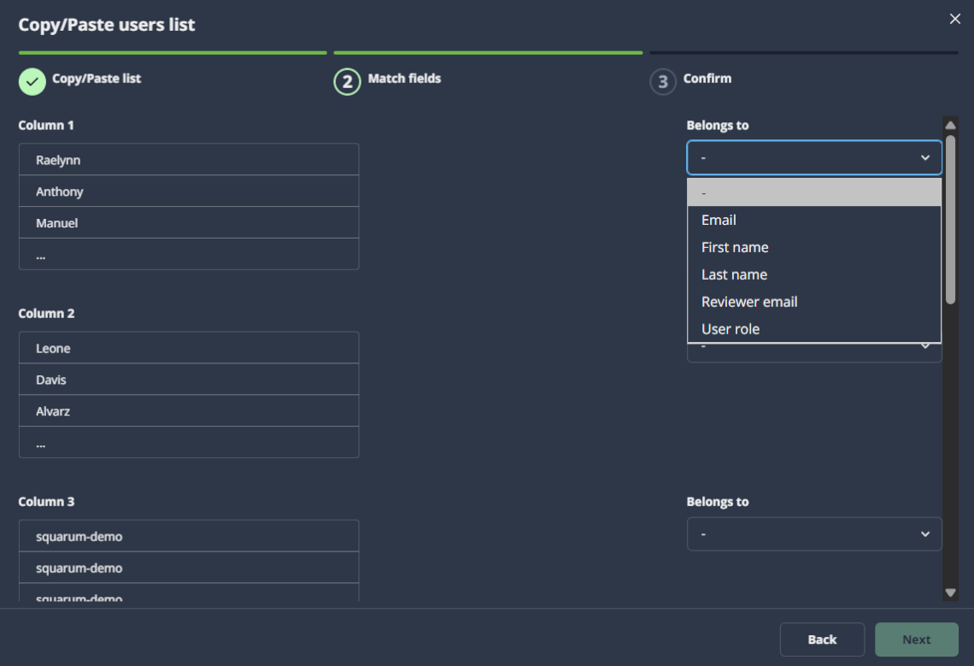974x666 pixels.
Task: Open the Column 3 Belongs to dropdown
Action: coord(813,534)
